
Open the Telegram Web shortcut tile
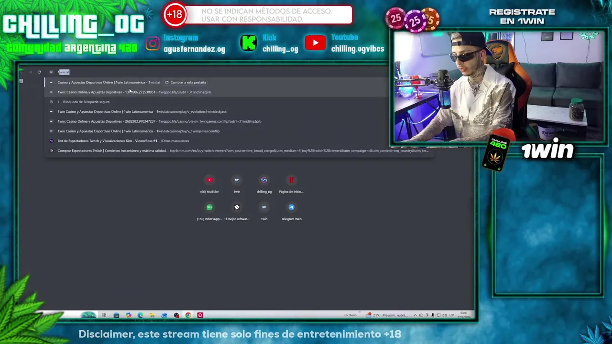point(291,211)
